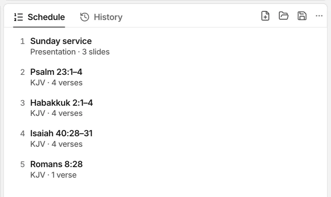Click item number 1 in schedule
The image size is (331, 197).
pyautogui.click(x=22, y=41)
